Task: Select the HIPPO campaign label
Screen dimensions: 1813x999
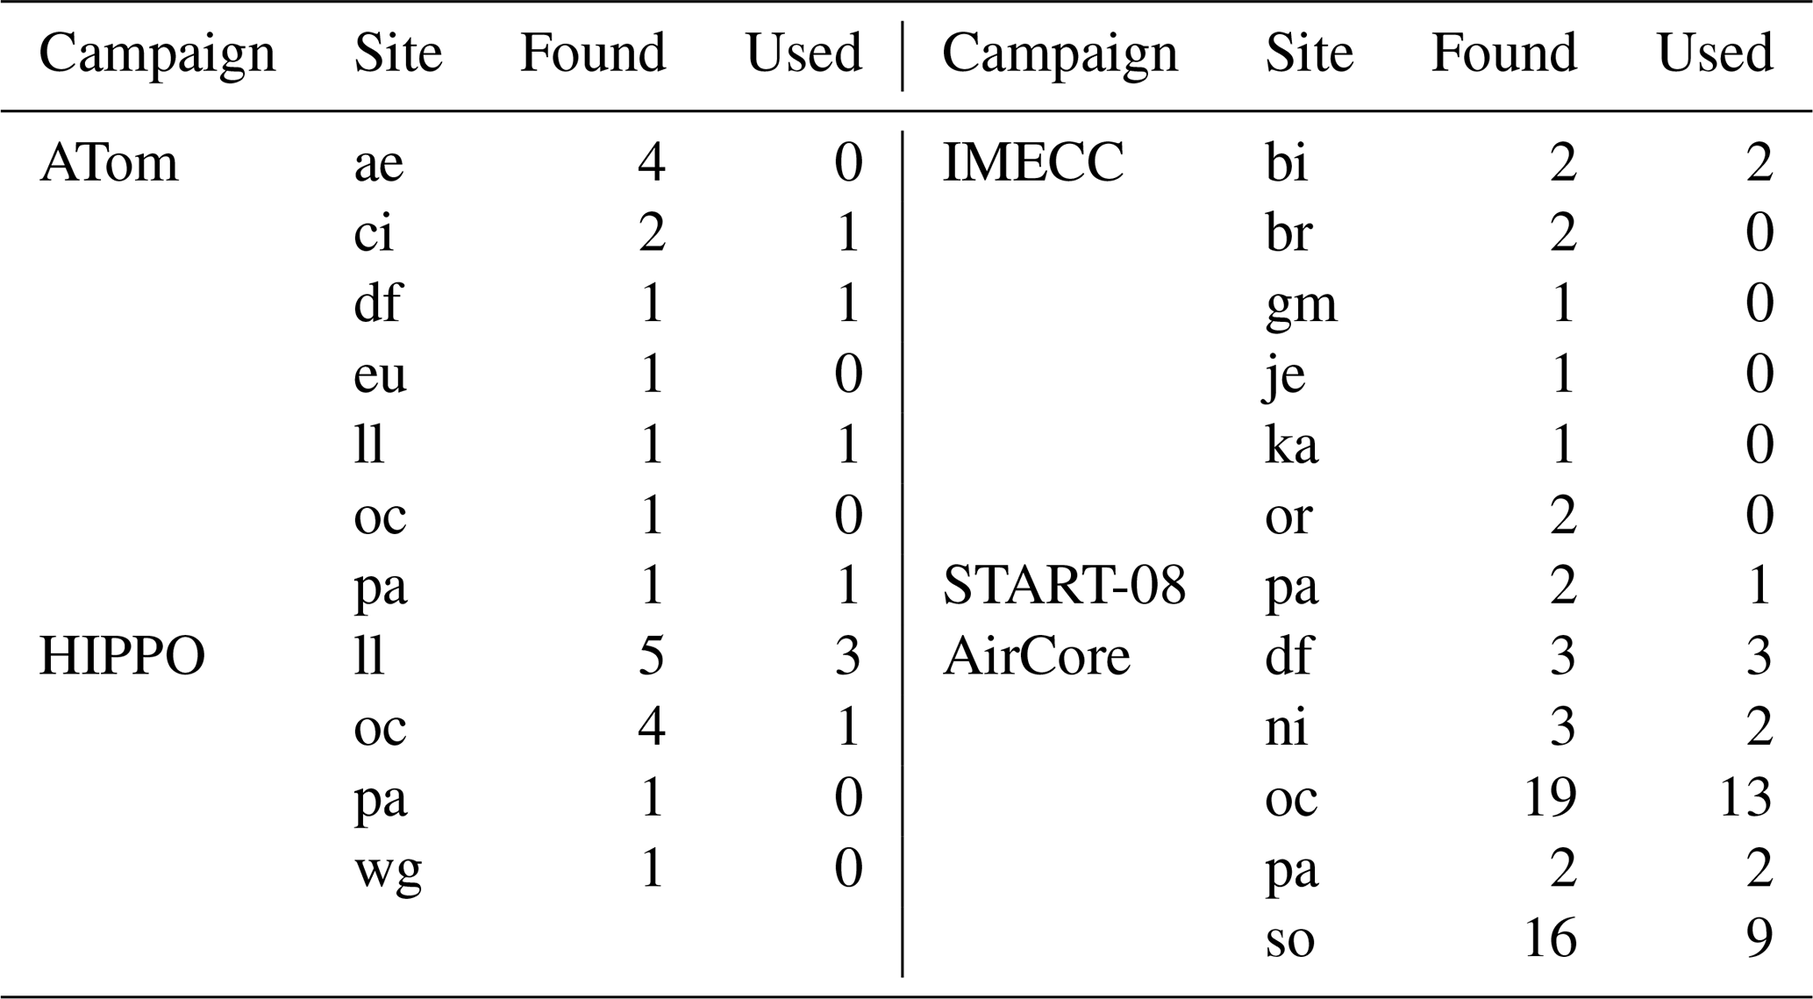Action: [x=122, y=656]
